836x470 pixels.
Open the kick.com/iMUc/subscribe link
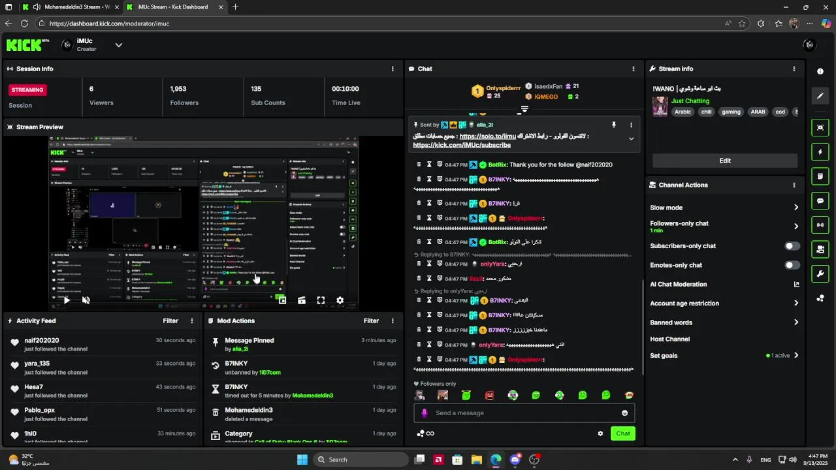pyautogui.click(x=462, y=145)
